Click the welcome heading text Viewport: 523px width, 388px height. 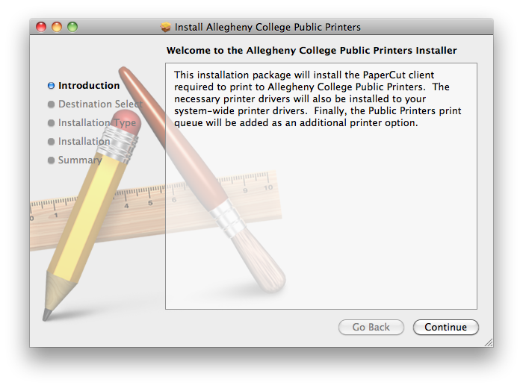pos(312,51)
